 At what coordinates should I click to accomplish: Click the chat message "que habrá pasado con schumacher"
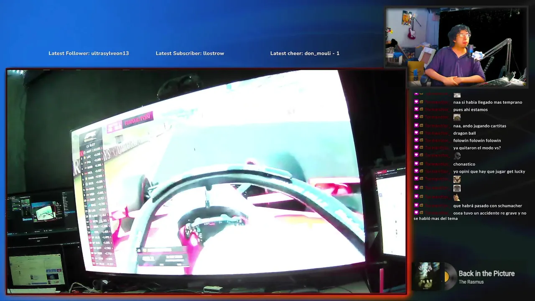[487, 206]
